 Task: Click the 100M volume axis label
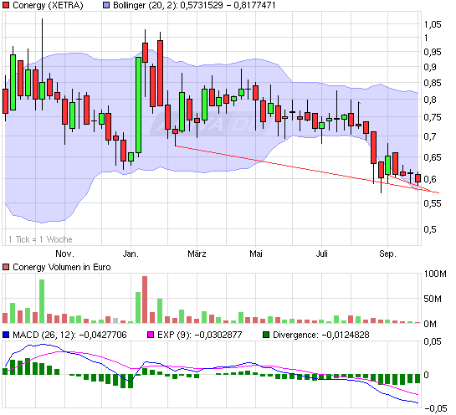coord(435,274)
